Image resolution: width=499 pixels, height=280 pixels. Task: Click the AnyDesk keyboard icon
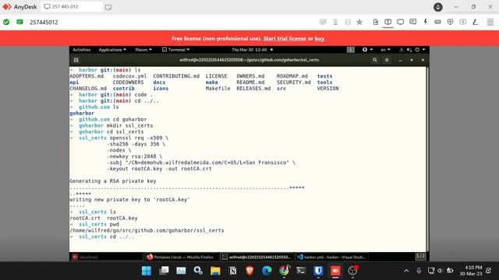(437, 22)
